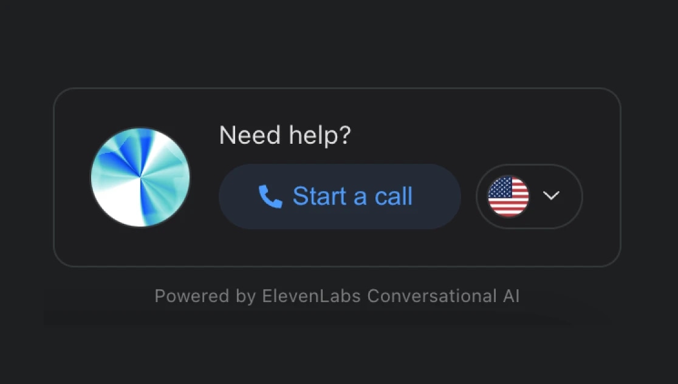The image size is (678, 384).
Task: Tap the chevron beside the flag
Action: pyautogui.click(x=551, y=196)
